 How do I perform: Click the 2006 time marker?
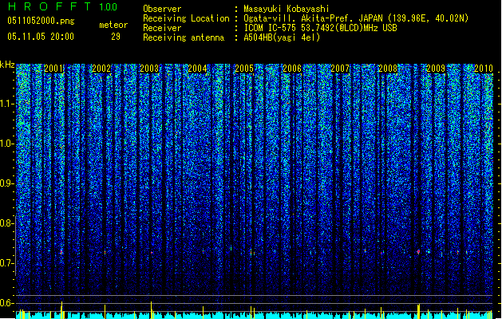[x=292, y=69]
